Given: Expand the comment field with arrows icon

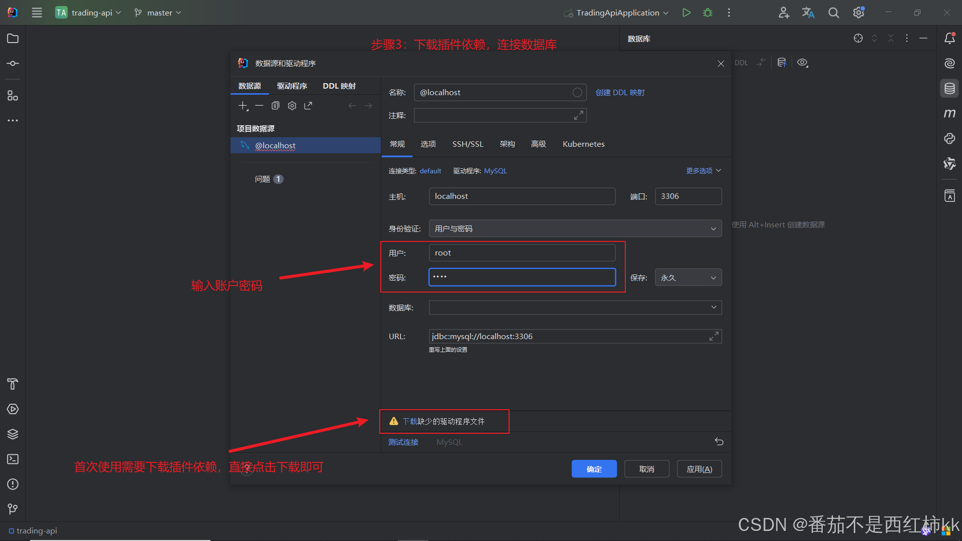Looking at the screenshot, I should click(578, 115).
